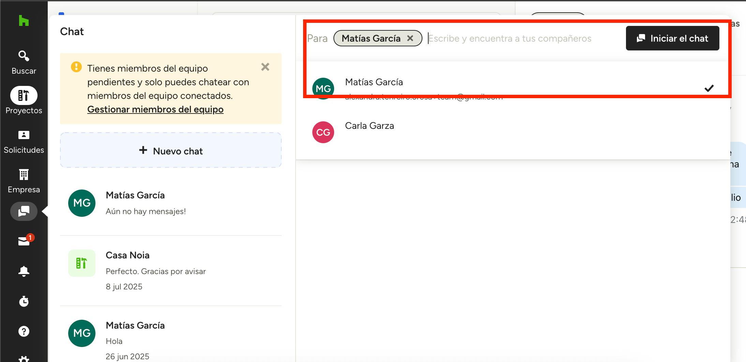Dismiss the pending team members warning
Image resolution: width=746 pixels, height=362 pixels.
(x=265, y=67)
